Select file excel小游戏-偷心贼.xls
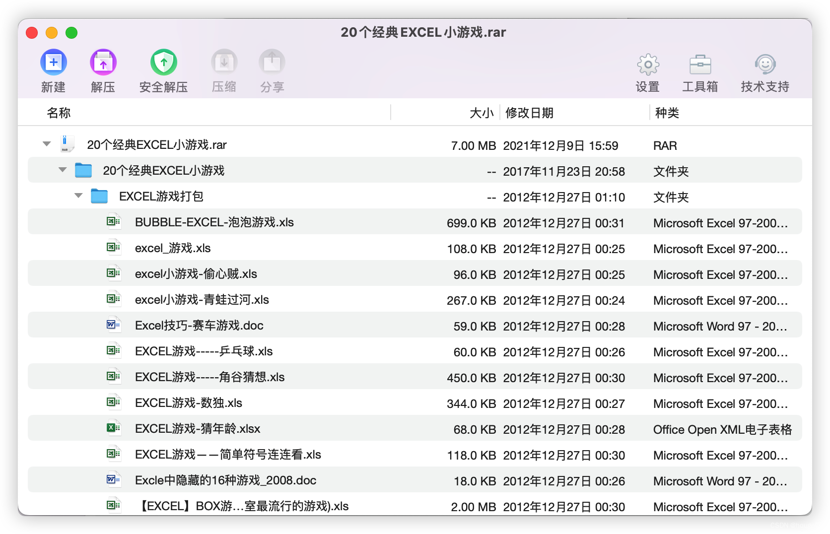 (196, 273)
